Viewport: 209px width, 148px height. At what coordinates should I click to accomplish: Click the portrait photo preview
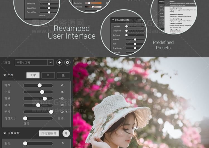141,102
